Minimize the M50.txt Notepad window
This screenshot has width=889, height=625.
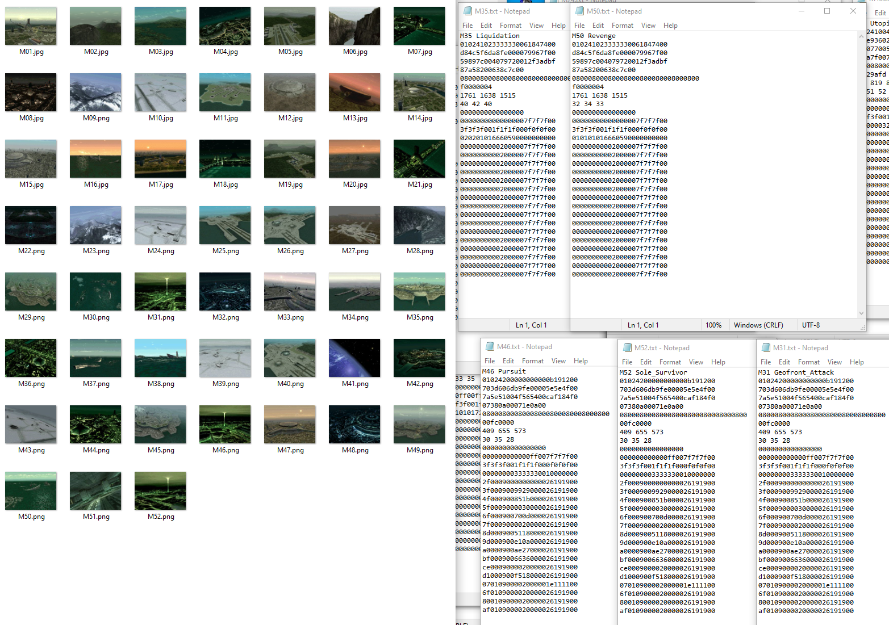[x=801, y=11]
